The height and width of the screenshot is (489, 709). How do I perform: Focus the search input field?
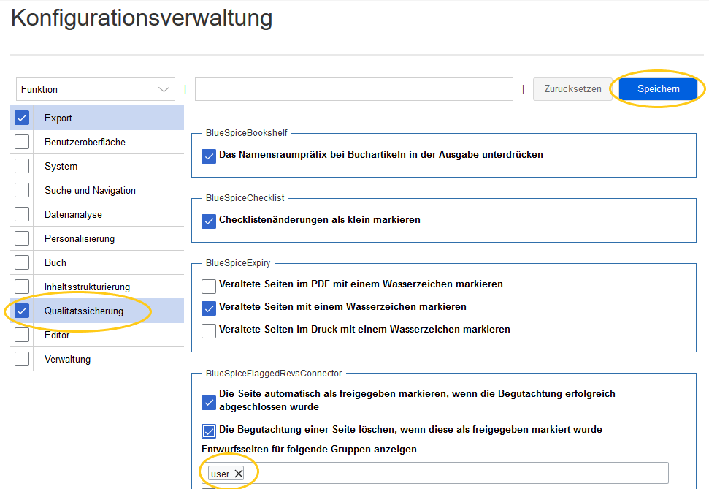(353, 89)
